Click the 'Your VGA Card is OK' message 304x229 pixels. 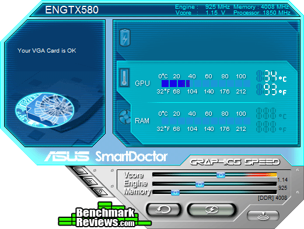(x=47, y=51)
